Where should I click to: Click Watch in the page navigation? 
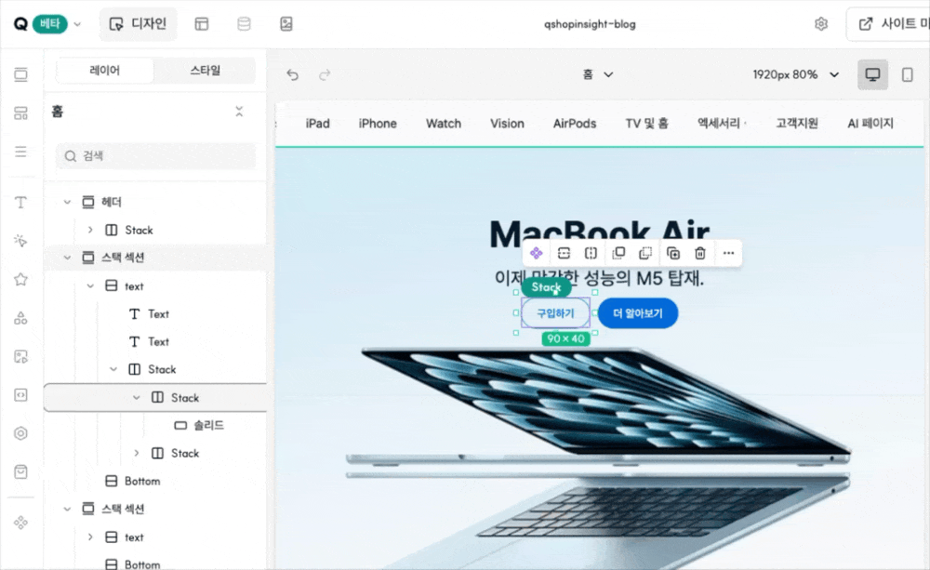(443, 124)
